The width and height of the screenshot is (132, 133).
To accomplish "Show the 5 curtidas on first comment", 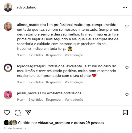I will [x=36, y=55].
